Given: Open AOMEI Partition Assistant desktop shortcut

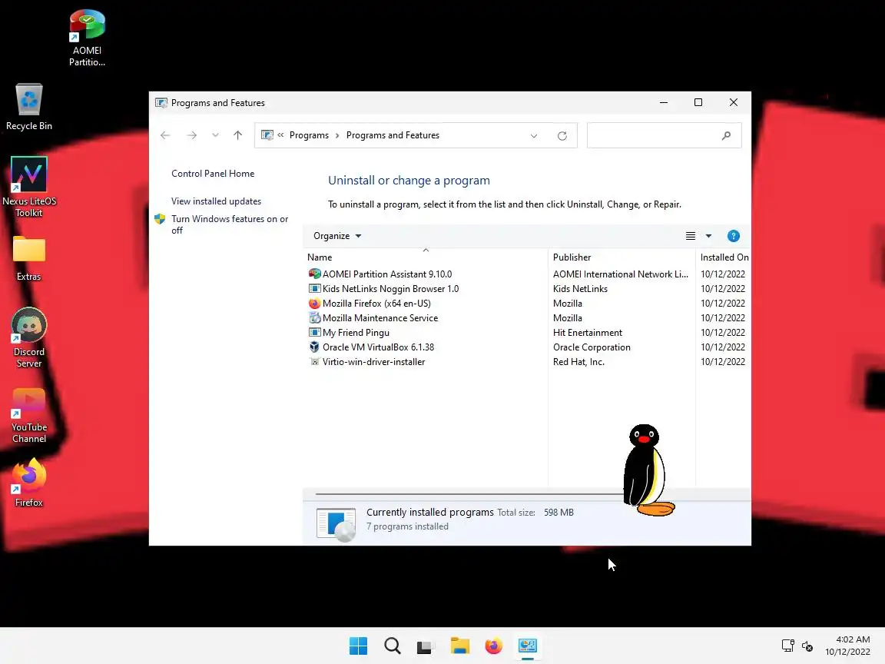Looking at the screenshot, I should 87,37.
